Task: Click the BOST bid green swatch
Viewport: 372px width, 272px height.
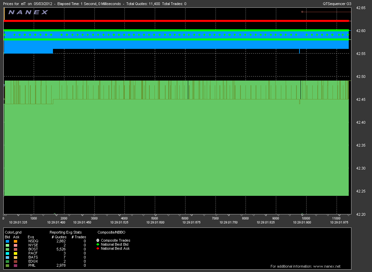Action: click(x=7, y=249)
